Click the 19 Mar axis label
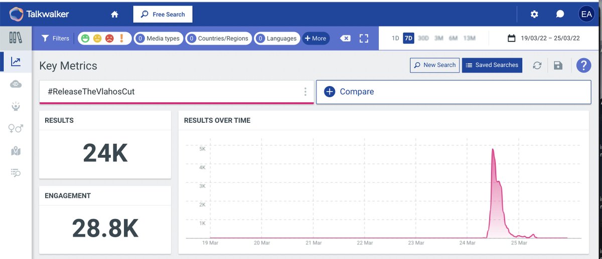The width and height of the screenshot is (602, 259). [209, 243]
